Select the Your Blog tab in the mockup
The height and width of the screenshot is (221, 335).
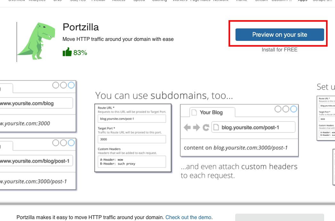click(211, 112)
